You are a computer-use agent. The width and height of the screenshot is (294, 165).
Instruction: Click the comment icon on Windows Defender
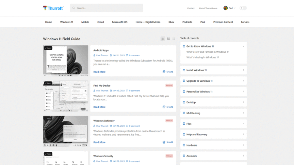(127, 126)
